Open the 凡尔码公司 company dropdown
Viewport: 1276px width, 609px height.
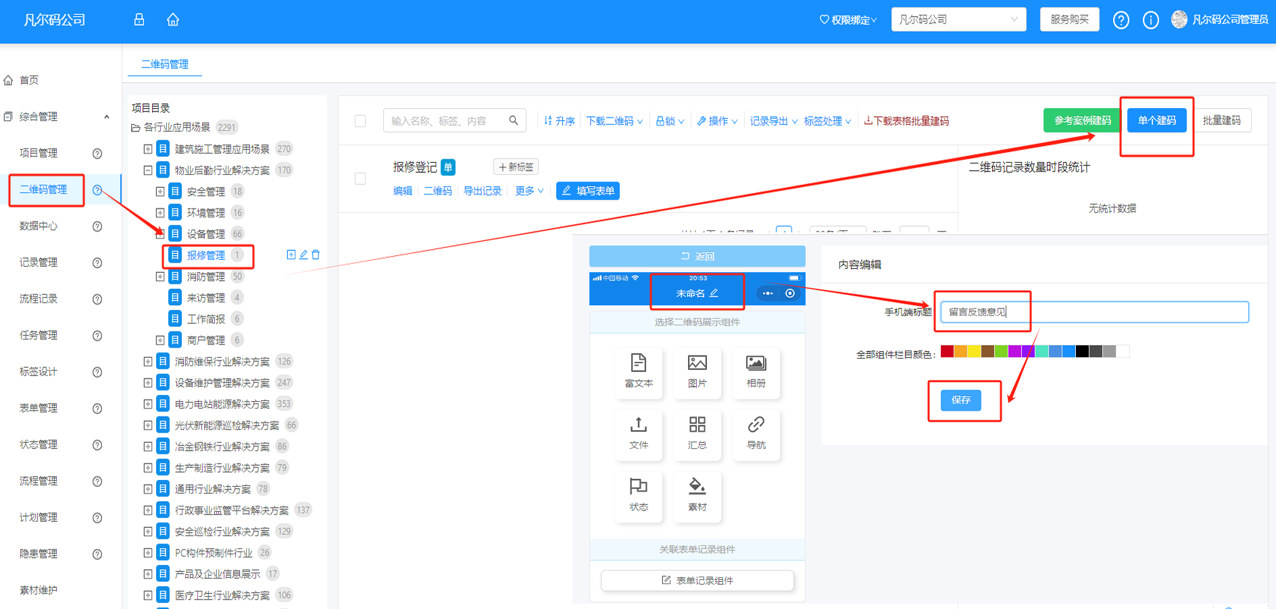coord(958,20)
